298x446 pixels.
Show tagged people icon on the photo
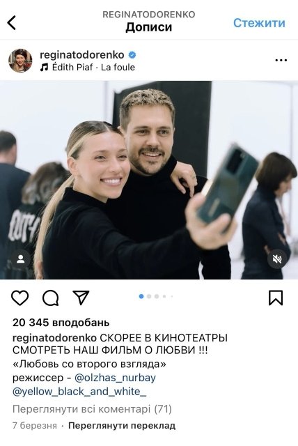[20, 259]
